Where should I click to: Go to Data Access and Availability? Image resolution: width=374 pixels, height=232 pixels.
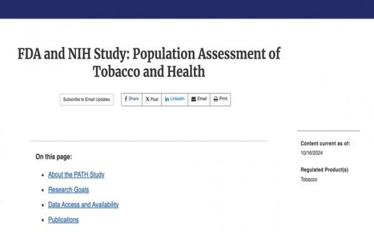point(83,205)
